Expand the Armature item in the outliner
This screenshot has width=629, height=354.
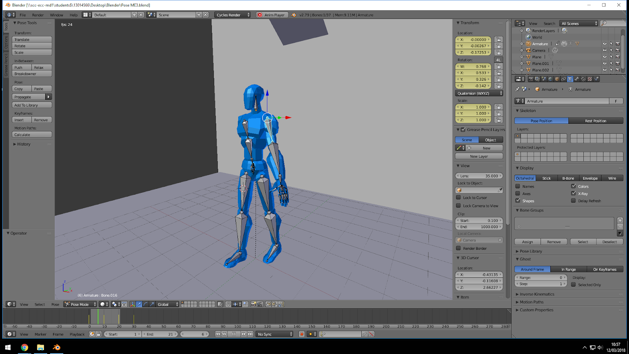coord(522,44)
